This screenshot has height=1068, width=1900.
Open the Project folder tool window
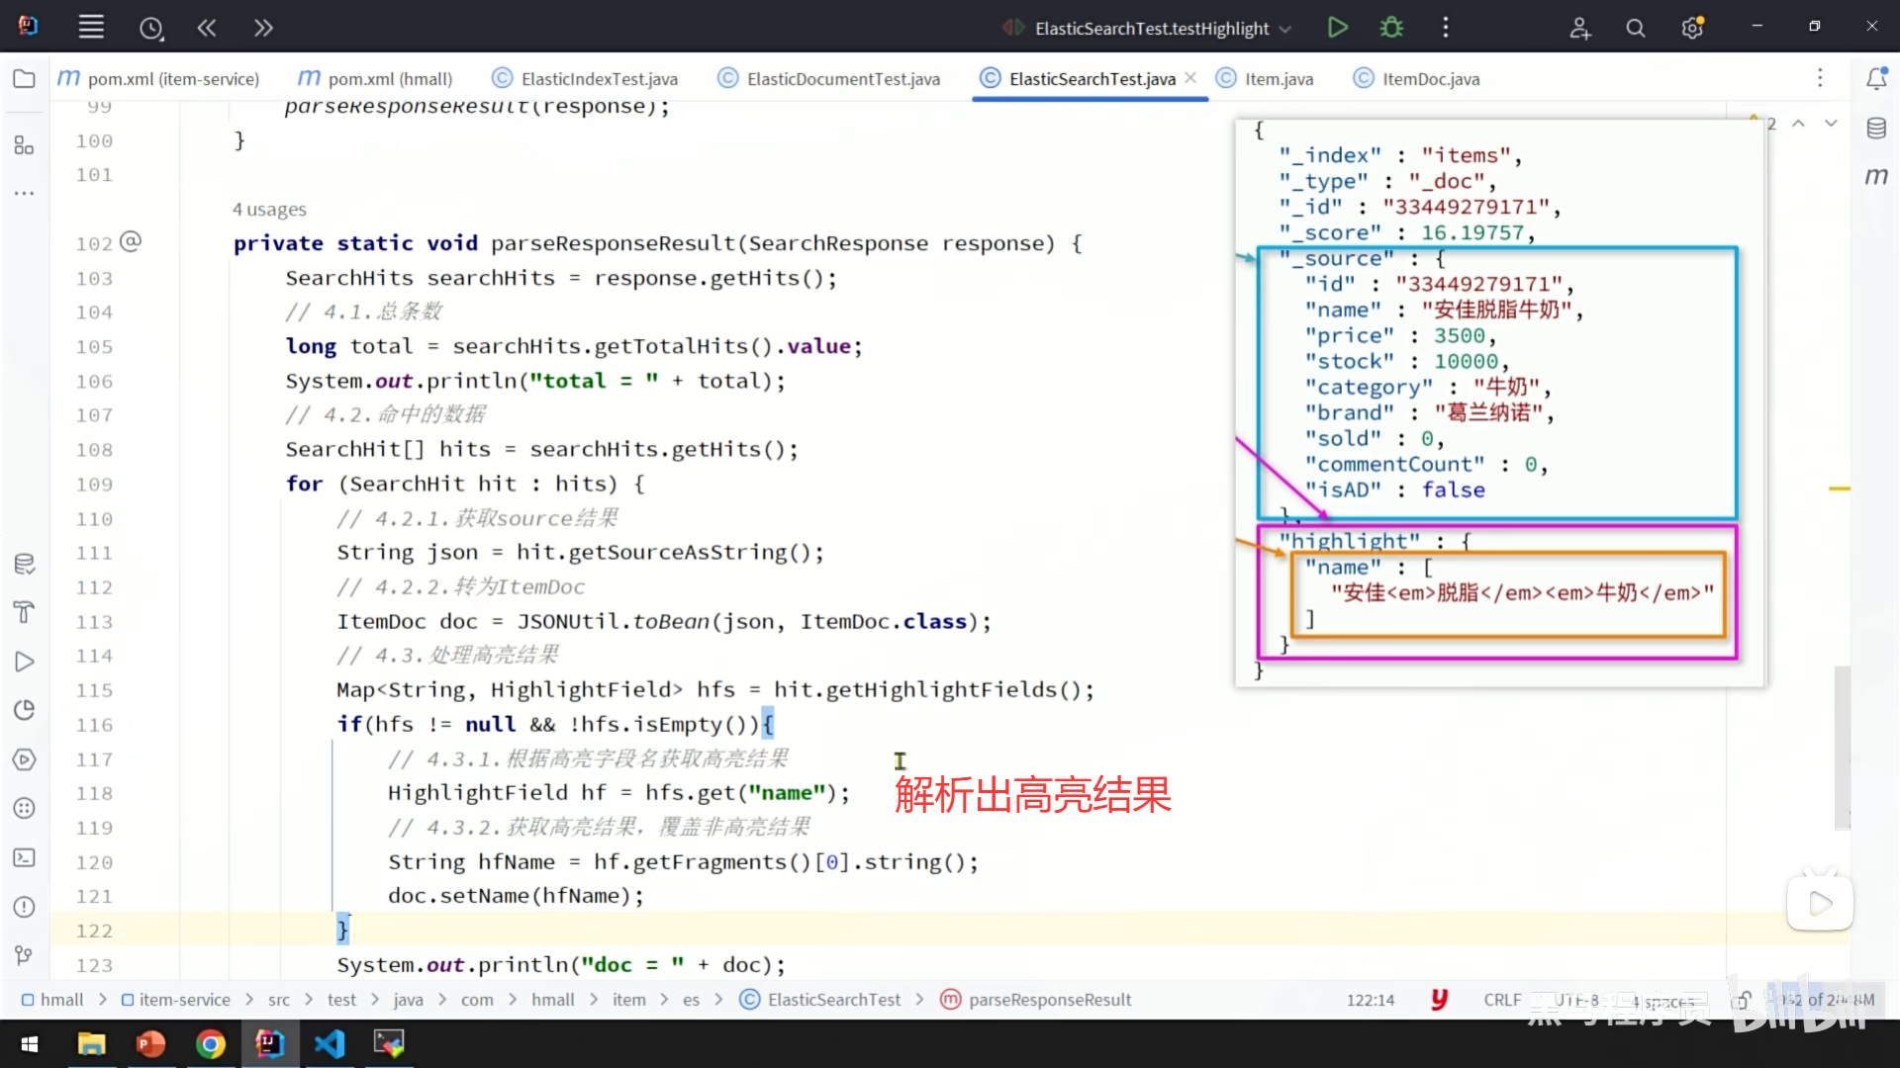point(24,79)
